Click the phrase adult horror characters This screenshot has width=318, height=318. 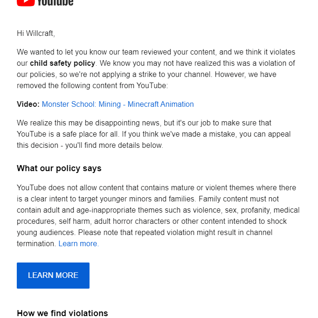click(x=132, y=221)
